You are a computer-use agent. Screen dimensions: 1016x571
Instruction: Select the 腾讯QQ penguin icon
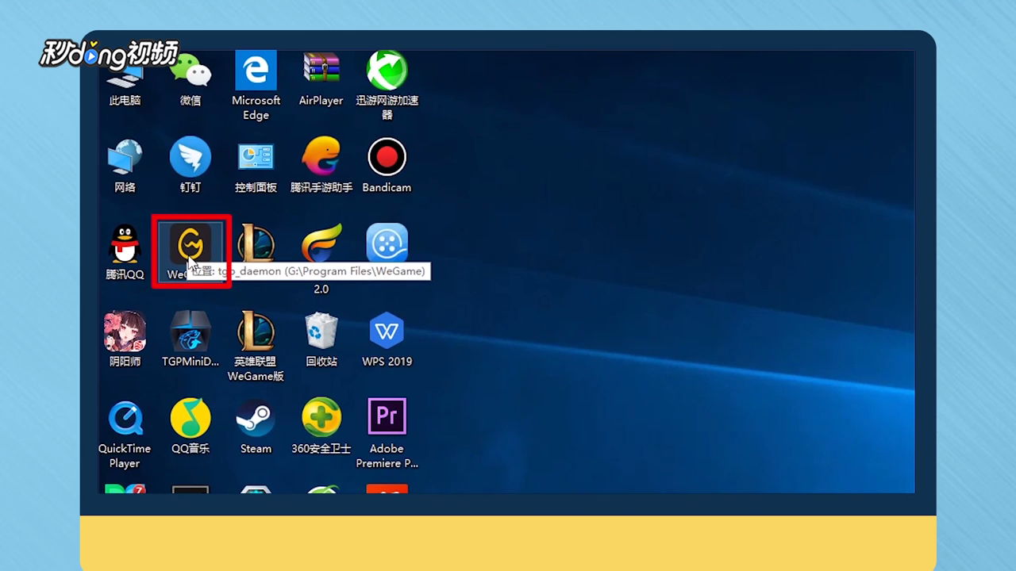(x=125, y=243)
